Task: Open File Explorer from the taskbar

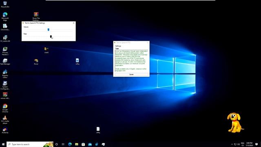Action: [77, 144]
